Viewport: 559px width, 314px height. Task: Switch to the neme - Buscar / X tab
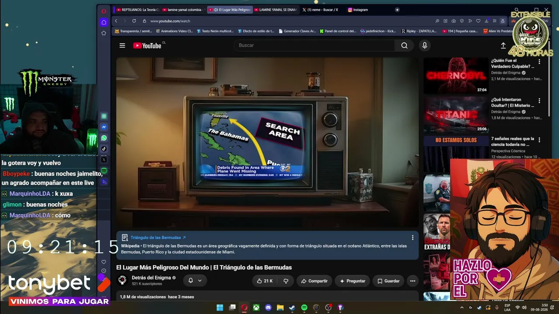click(x=321, y=10)
